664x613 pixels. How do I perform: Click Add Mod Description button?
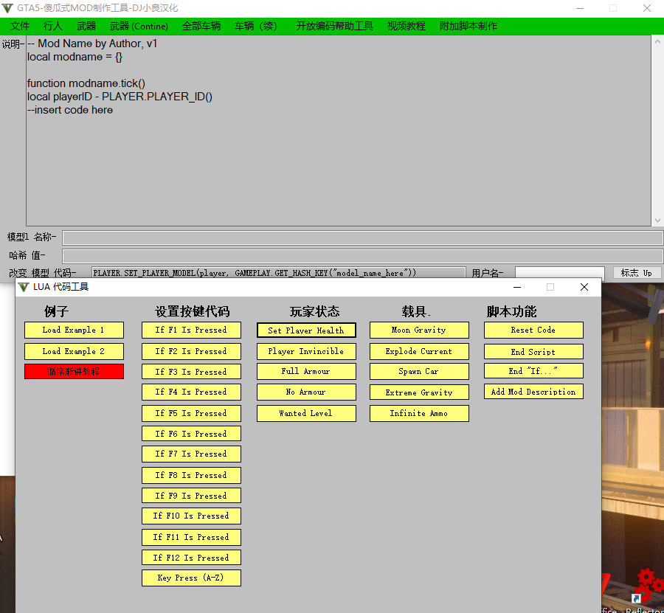[x=533, y=392]
